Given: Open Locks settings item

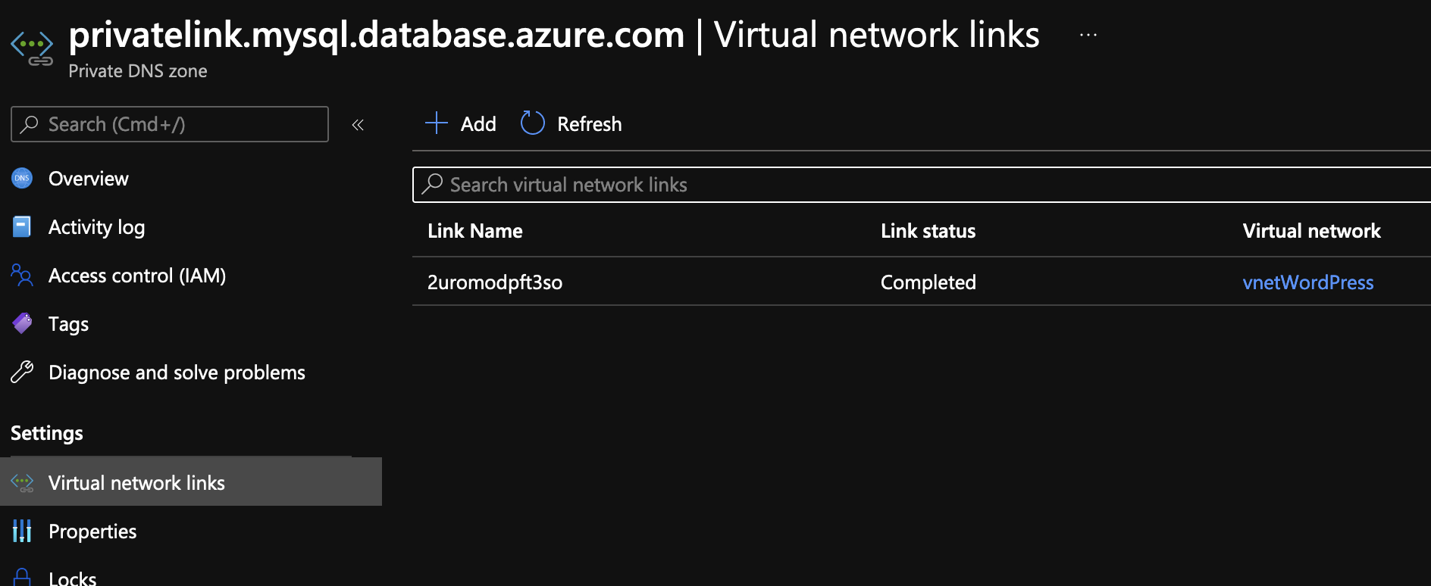Looking at the screenshot, I should click(72, 578).
